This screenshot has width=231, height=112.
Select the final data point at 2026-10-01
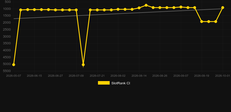click(223, 8)
